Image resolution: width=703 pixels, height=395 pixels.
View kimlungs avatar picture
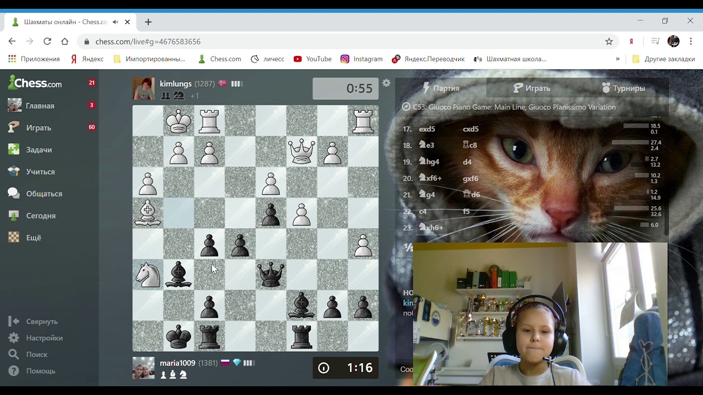144,89
